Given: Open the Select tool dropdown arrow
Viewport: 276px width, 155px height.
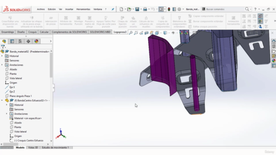Looking at the screenshot, I should pos(165,9).
